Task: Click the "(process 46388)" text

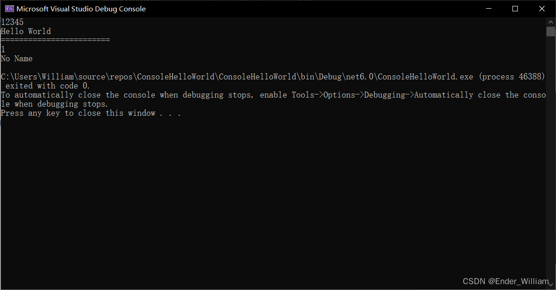Action: pos(511,77)
